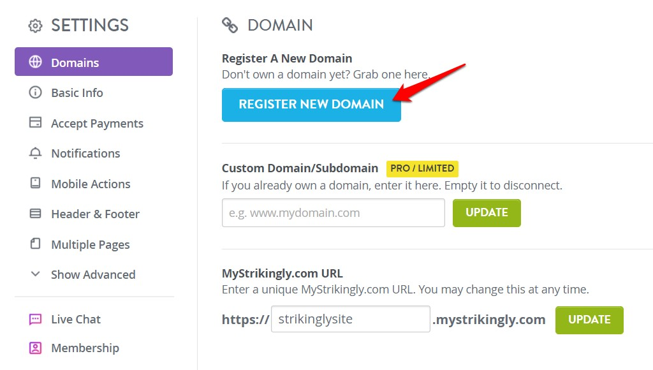Click the link icon next to DOMAIN heading
653x370 pixels.
click(x=230, y=25)
